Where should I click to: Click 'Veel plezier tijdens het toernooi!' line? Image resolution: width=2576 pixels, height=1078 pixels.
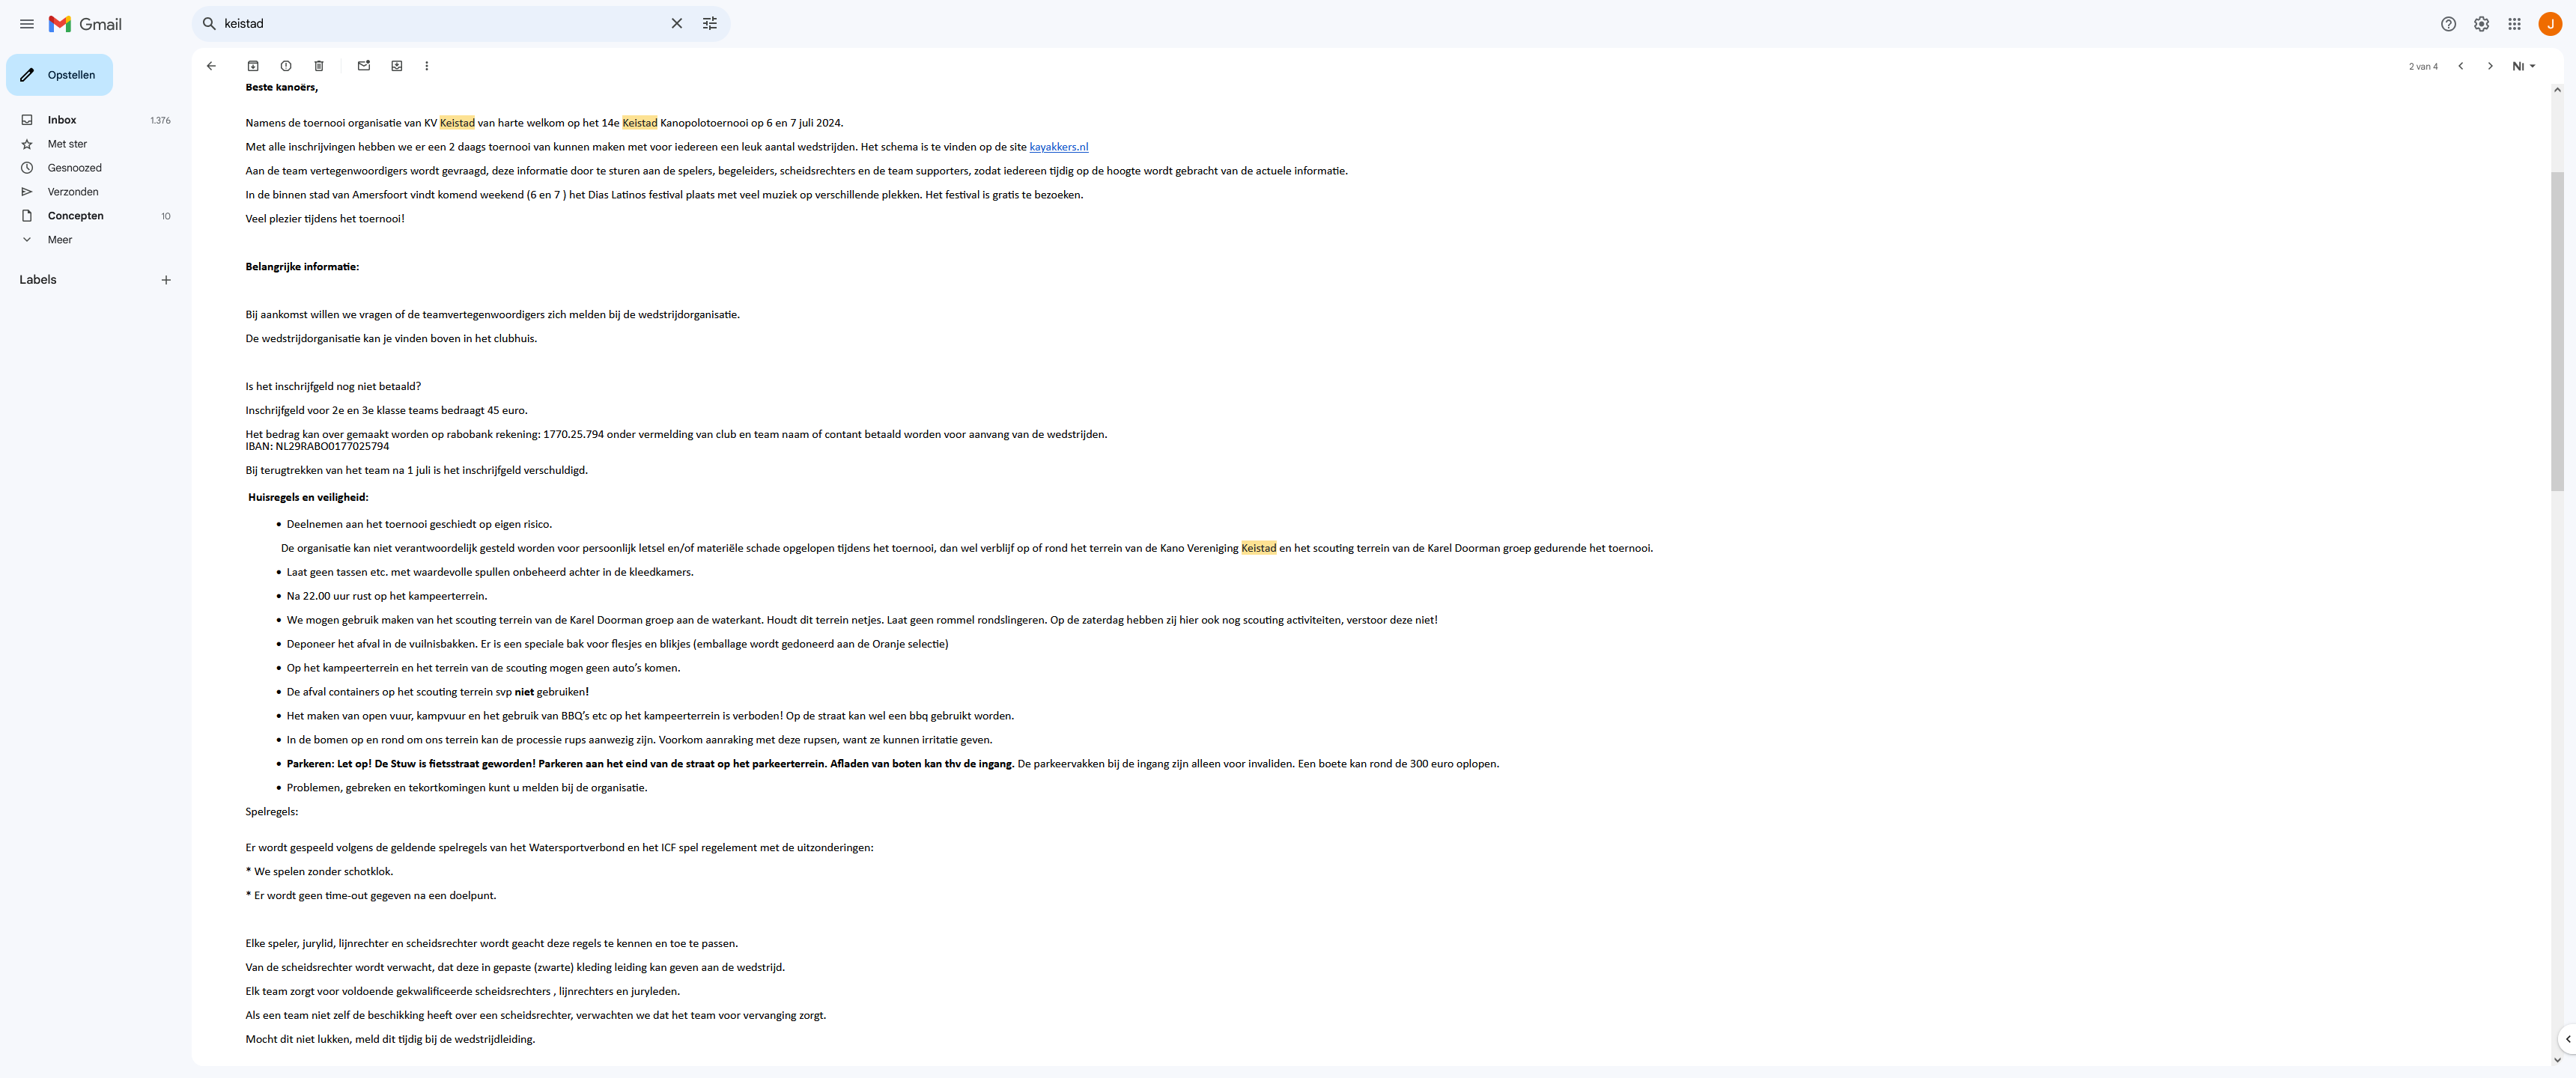point(325,219)
